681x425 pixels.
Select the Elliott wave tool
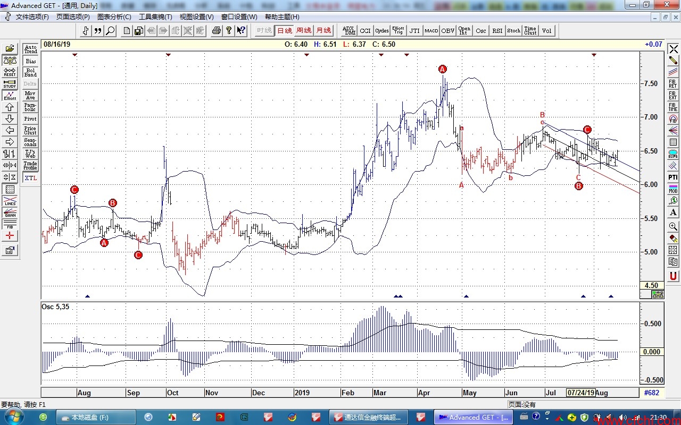click(10, 96)
